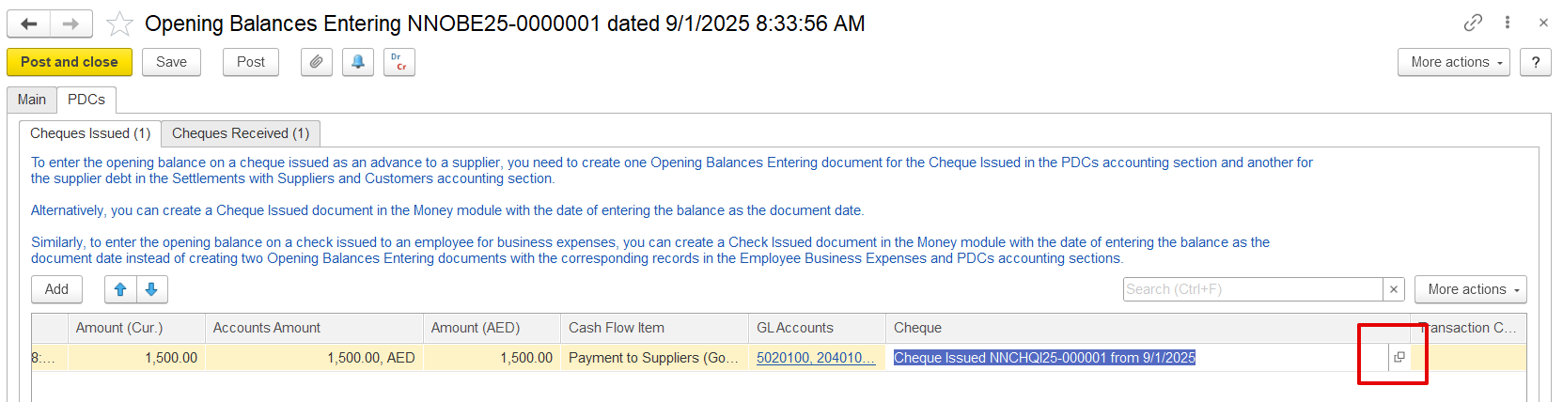The height and width of the screenshot is (402, 1563).
Task: Click the Post and close button
Action: (70, 62)
